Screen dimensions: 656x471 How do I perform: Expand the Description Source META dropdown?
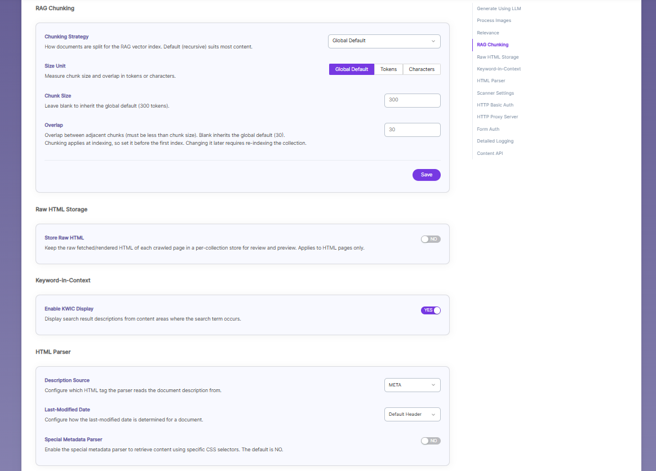click(x=412, y=385)
